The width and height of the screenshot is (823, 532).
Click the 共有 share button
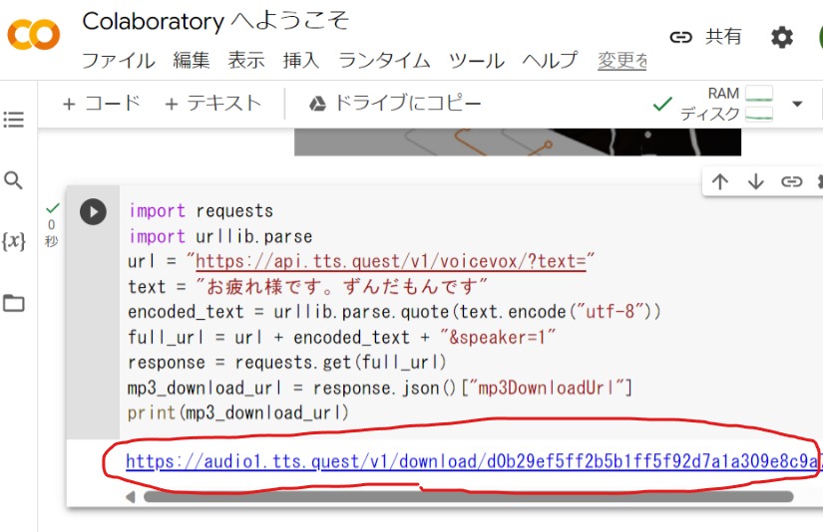[706, 37]
